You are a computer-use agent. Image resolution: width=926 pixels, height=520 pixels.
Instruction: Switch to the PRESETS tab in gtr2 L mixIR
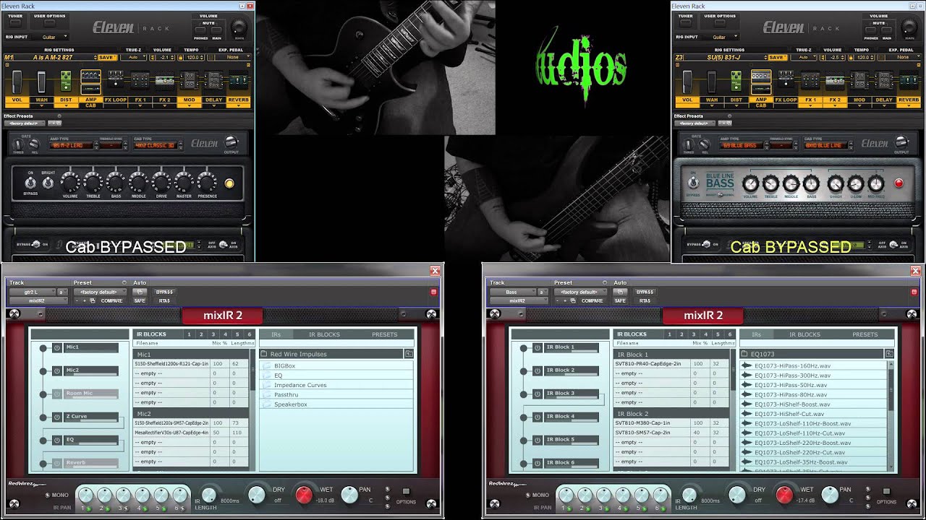pos(384,334)
